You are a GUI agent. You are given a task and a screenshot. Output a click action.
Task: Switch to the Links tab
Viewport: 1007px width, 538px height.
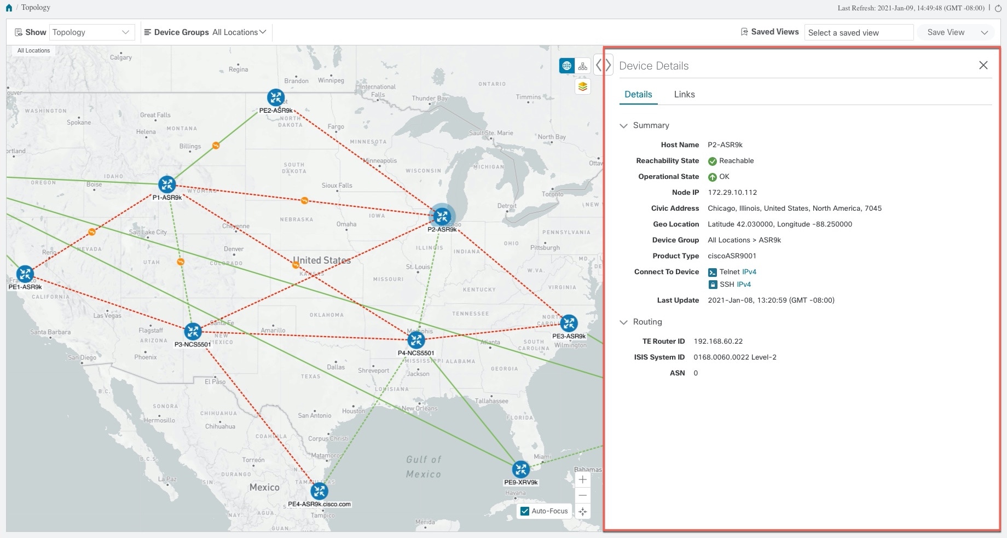(x=684, y=94)
